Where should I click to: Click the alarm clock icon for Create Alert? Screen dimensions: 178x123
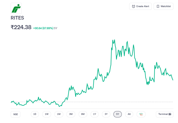coord(133,6)
